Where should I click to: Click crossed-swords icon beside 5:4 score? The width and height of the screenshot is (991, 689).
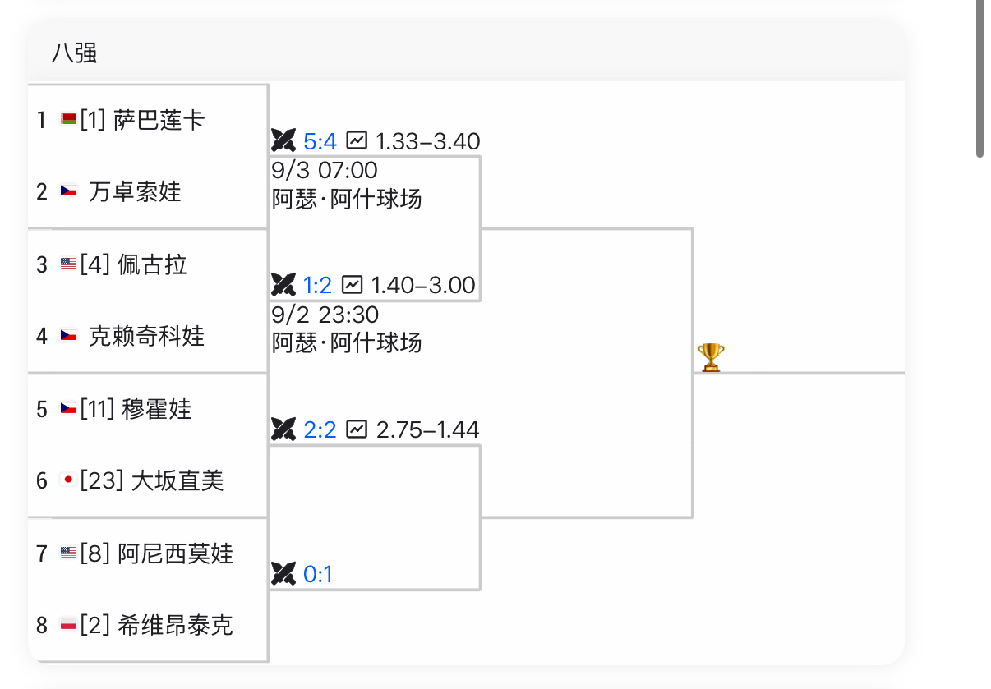tap(283, 141)
